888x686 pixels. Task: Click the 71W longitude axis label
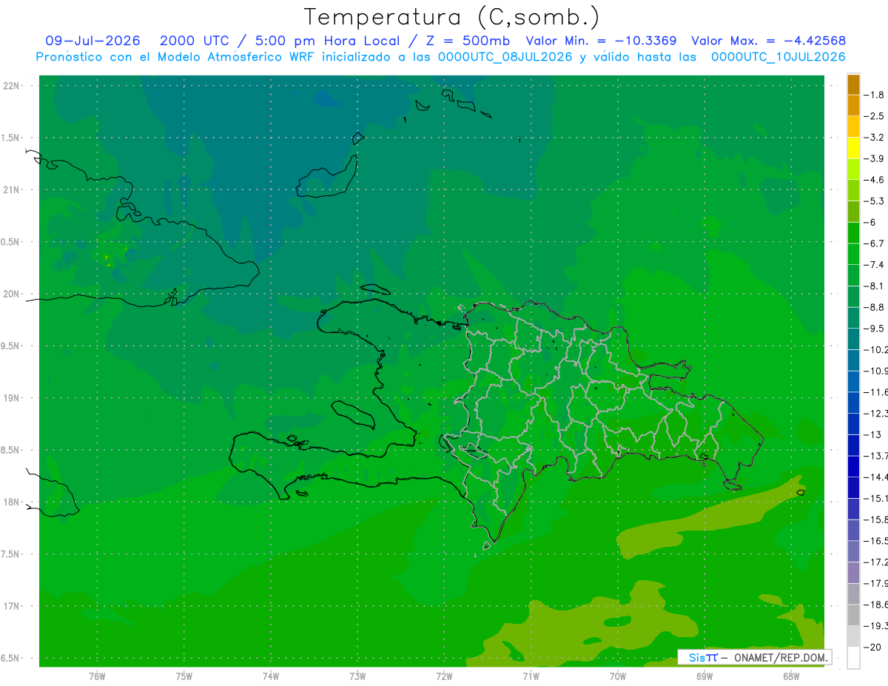(x=531, y=676)
